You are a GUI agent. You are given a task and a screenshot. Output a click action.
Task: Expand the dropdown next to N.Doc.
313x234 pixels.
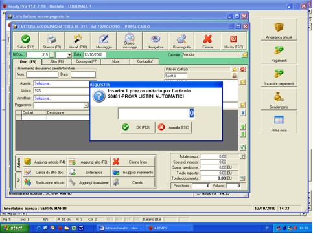point(69,55)
